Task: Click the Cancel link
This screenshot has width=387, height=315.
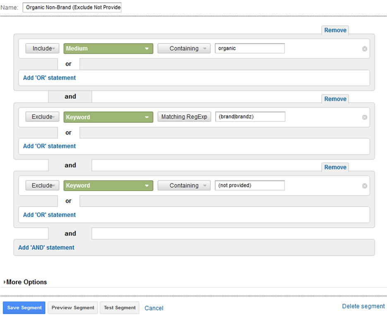Action: click(154, 308)
